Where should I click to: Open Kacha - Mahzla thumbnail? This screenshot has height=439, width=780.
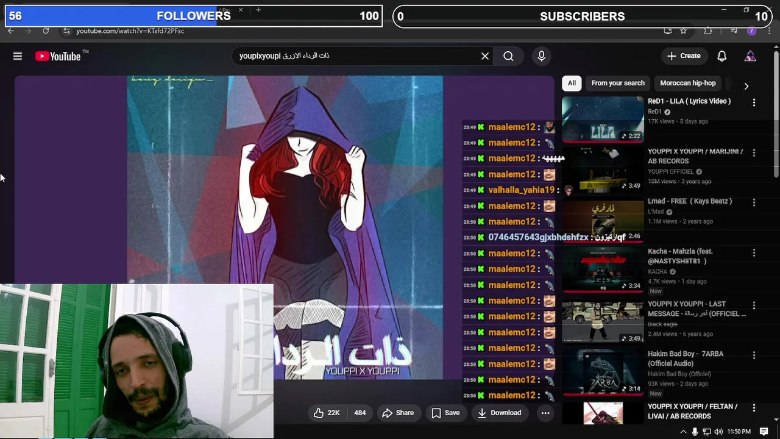(x=603, y=270)
